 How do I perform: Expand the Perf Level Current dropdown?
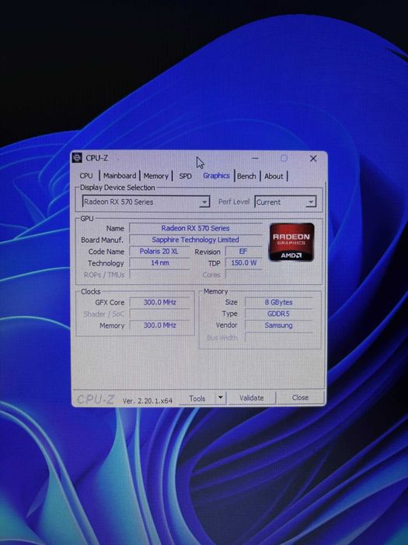(x=285, y=202)
